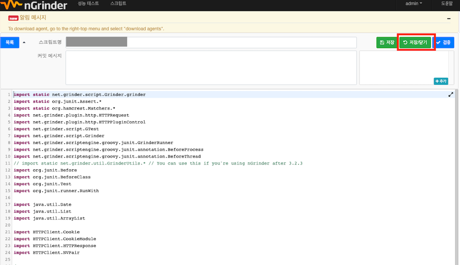Click the editor full-screen expand icon
This screenshot has width=460, height=265.
(451, 95)
